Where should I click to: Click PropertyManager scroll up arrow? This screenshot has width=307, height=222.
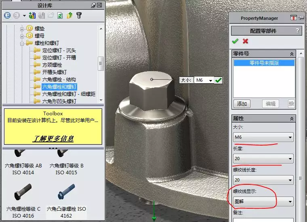pyautogui.click(x=301, y=53)
